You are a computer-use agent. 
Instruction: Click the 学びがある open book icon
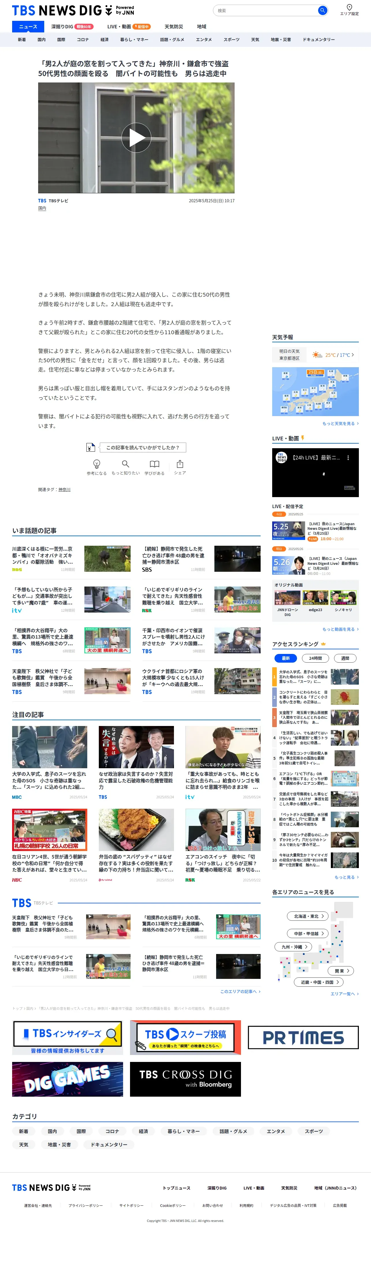click(155, 464)
